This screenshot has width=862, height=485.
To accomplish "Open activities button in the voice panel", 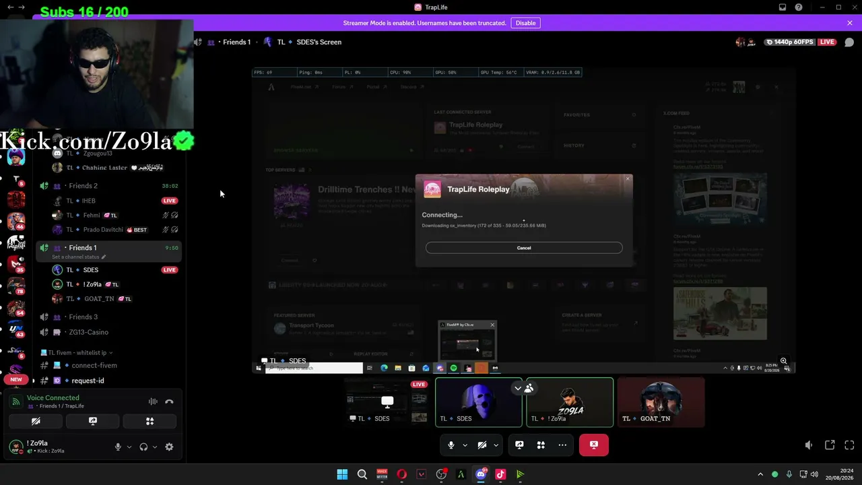I will coord(150,421).
